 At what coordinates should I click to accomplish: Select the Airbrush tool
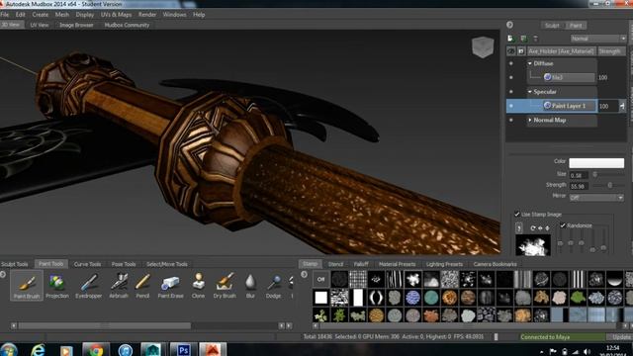pos(119,286)
